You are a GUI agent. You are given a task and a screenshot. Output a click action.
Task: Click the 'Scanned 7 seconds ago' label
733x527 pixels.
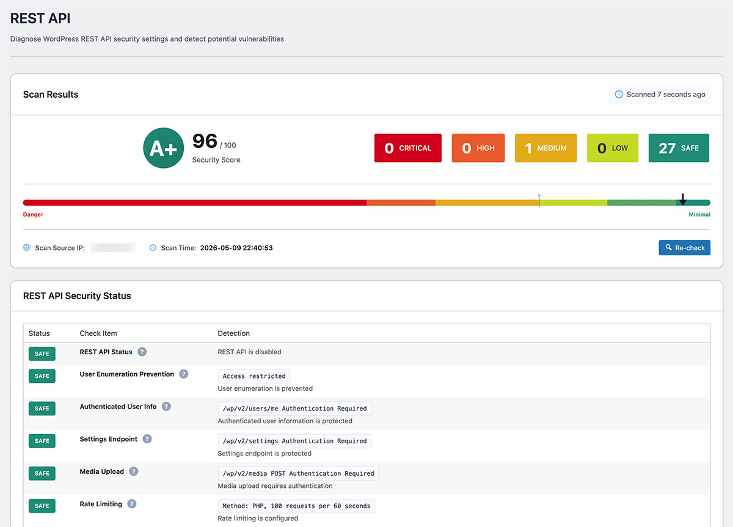pyautogui.click(x=666, y=94)
